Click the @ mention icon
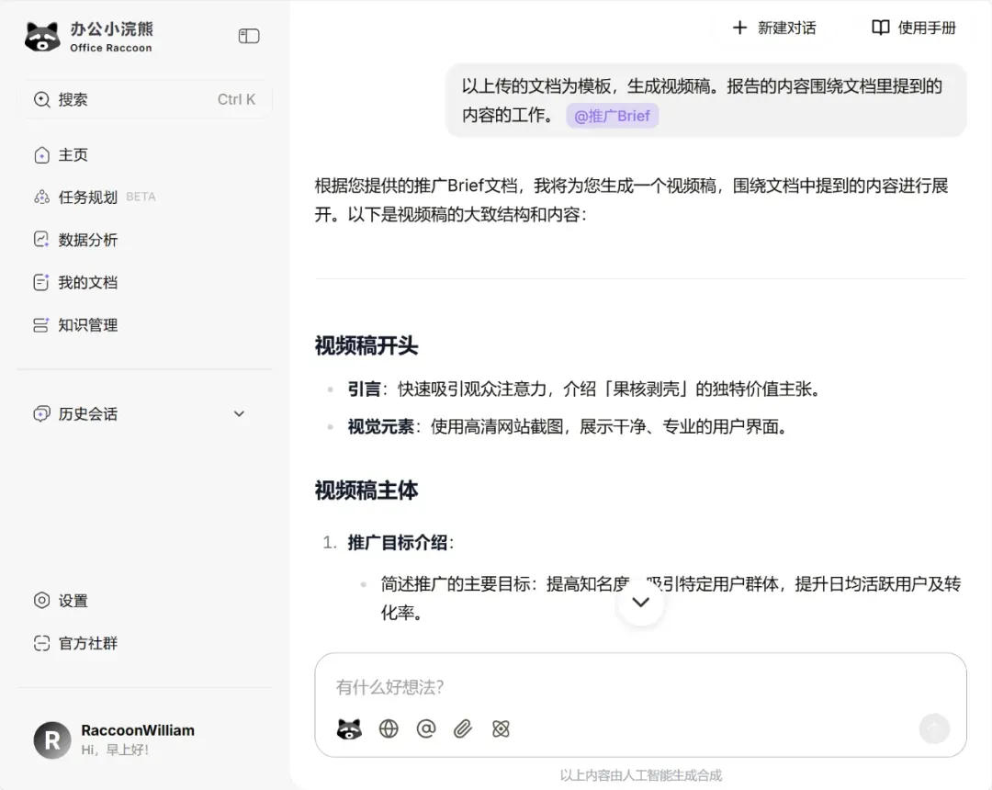The width and height of the screenshot is (992, 790). pos(426,728)
